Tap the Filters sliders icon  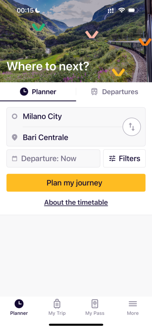[x=112, y=158]
